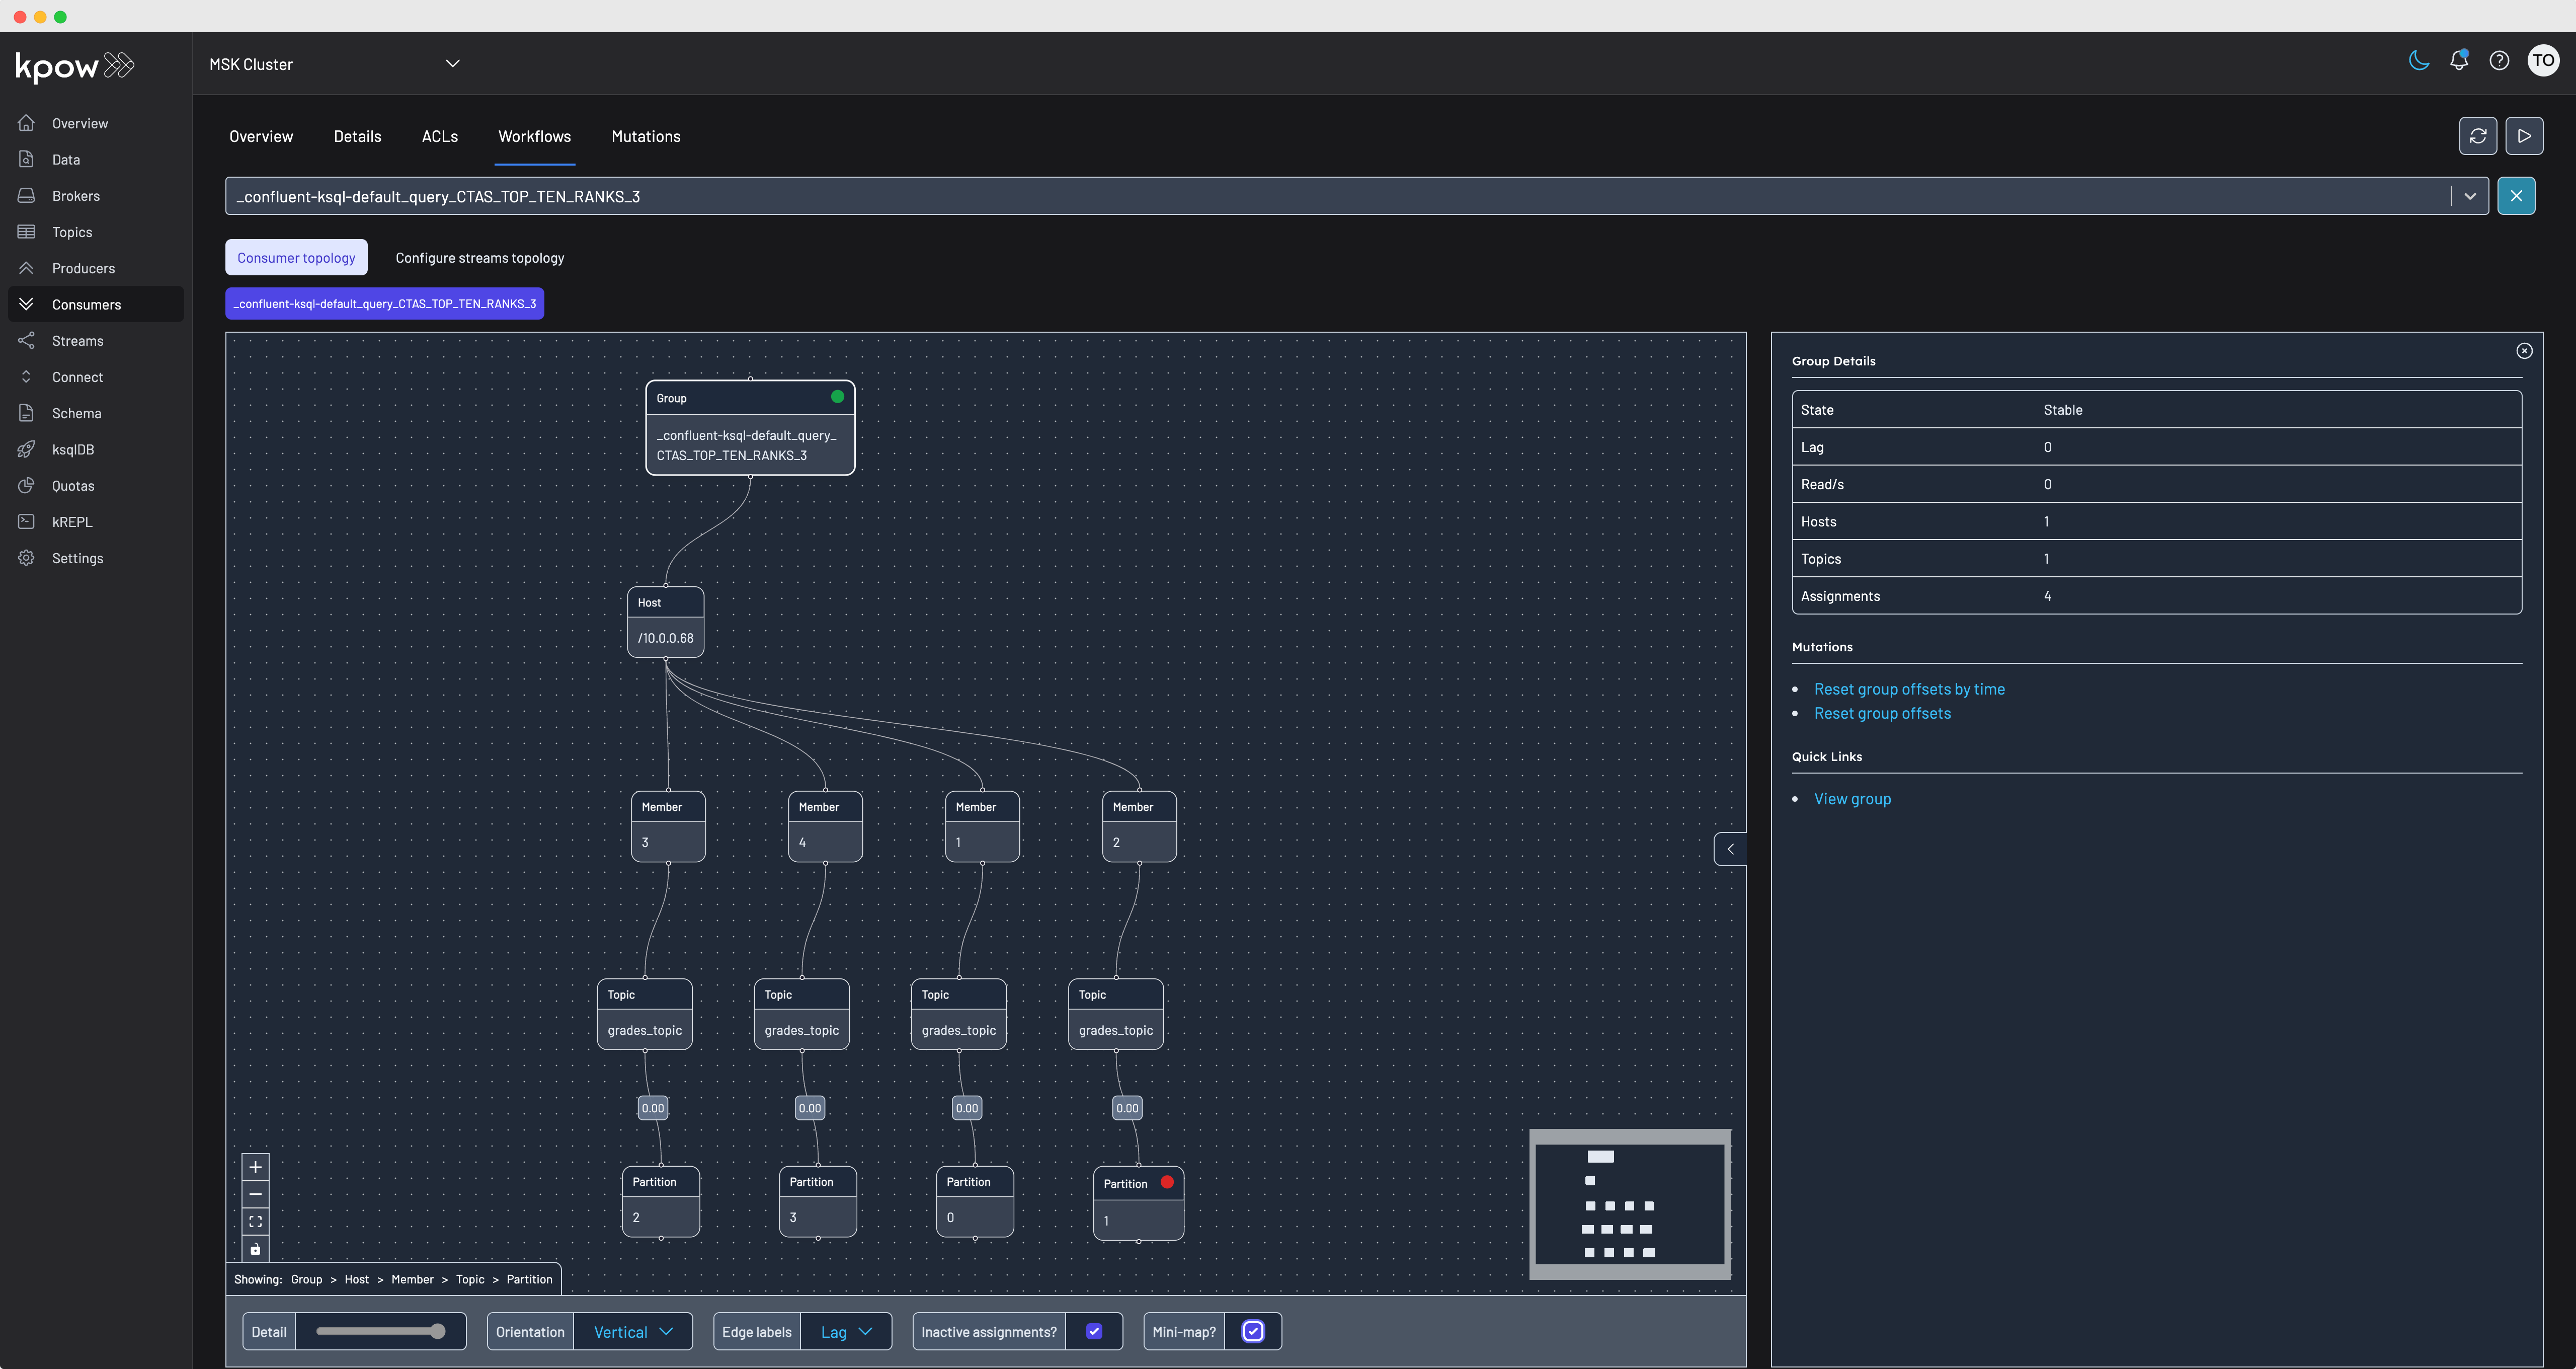Adjust the Detail slider
2576x1369 pixels.
tap(381, 1332)
